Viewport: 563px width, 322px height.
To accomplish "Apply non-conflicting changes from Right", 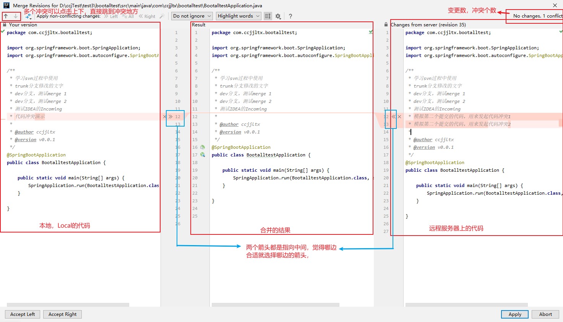I will click(x=147, y=16).
